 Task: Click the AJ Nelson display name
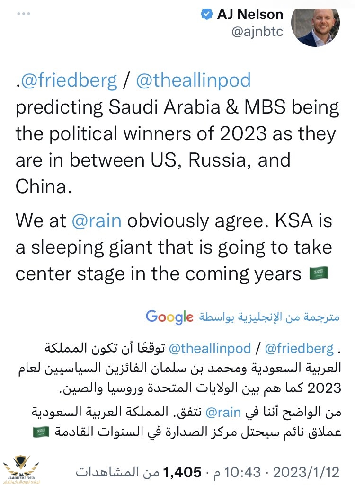click(250, 14)
